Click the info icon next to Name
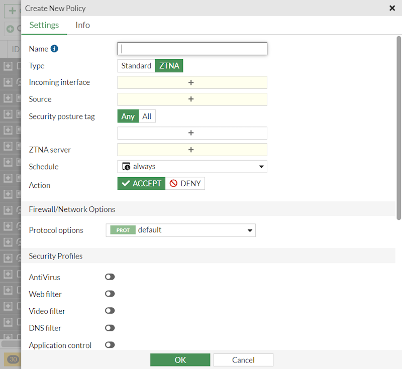This screenshot has width=402, height=369. 55,49
